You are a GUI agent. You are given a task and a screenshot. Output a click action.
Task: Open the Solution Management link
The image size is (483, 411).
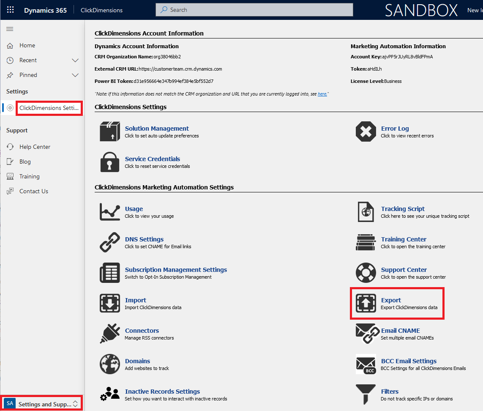coord(157,129)
